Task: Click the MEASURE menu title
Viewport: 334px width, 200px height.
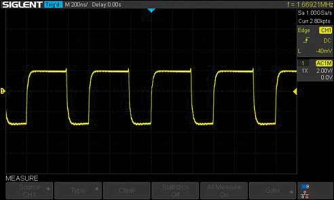Action: 22,178
